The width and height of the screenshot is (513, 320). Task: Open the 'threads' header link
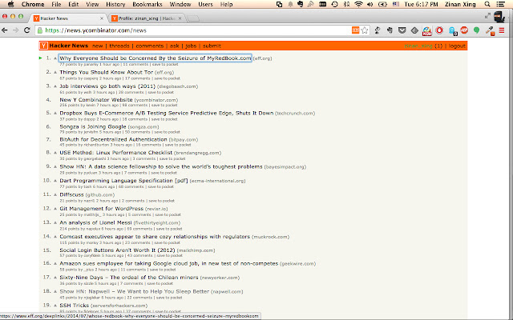pyautogui.click(x=119, y=46)
